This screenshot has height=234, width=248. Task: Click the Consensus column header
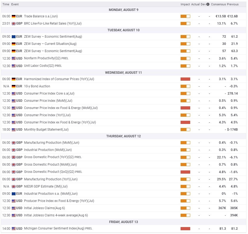click(218, 4)
